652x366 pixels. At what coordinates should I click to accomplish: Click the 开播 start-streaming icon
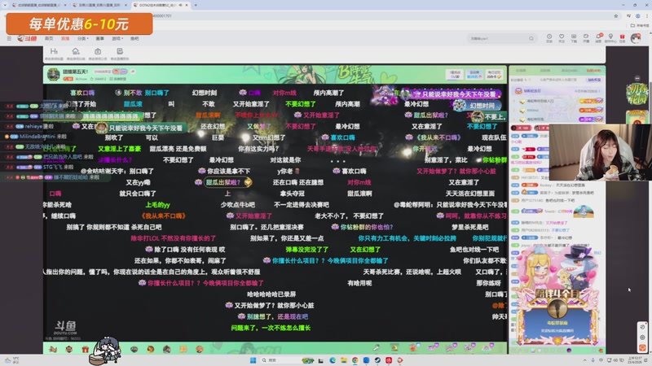[x=585, y=38]
